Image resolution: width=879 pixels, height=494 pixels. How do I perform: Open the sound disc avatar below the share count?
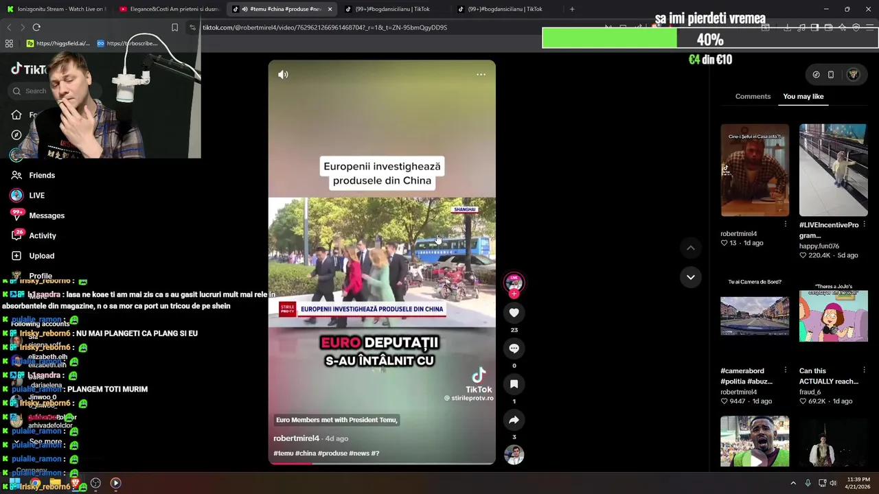click(514, 455)
